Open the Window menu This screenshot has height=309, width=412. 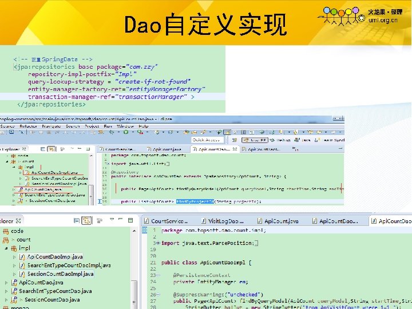pyautogui.click(x=125, y=126)
